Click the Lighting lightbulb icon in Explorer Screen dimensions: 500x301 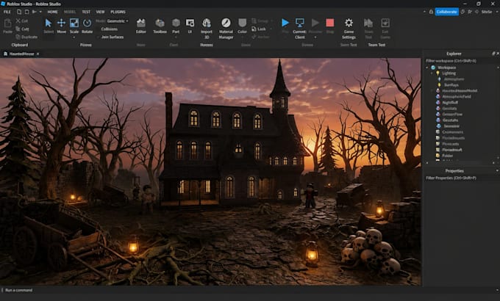[438, 73]
